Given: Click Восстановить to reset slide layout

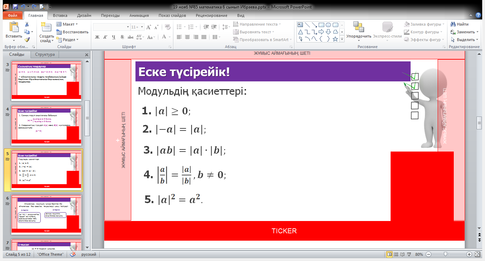Looking at the screenshot, I should pyautogui.click(x=72, y=32).
